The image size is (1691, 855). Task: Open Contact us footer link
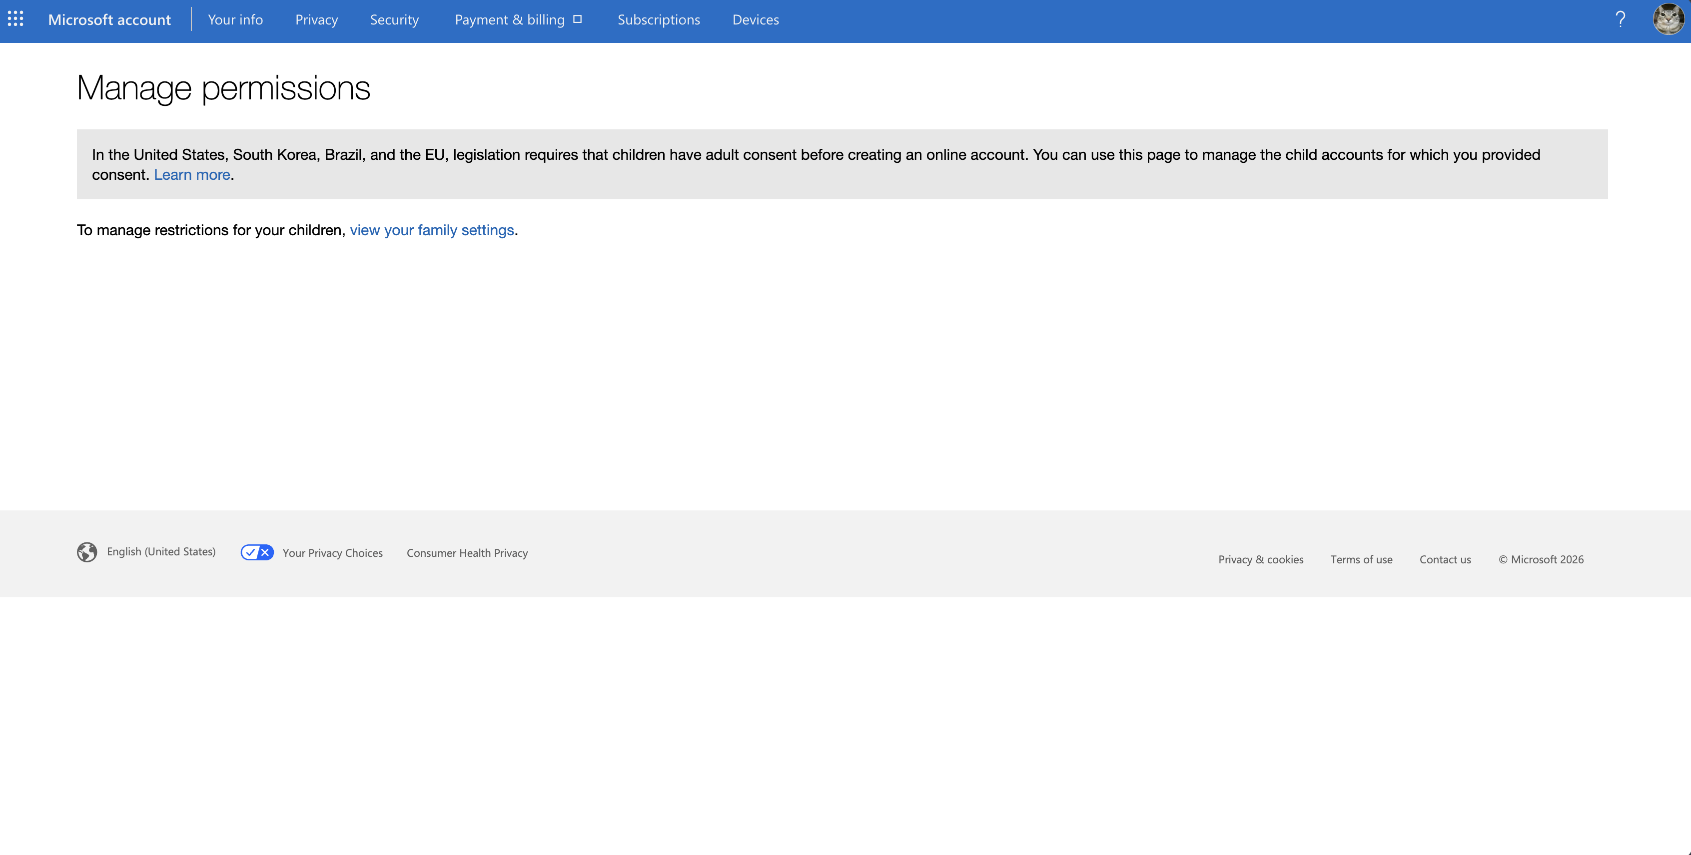tap(1445, 560)
